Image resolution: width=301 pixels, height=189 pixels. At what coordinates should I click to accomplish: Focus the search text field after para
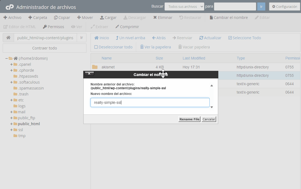coord(235,6)
